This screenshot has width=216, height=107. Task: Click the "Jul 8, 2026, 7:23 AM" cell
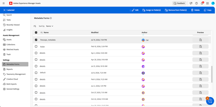(98, 73)
